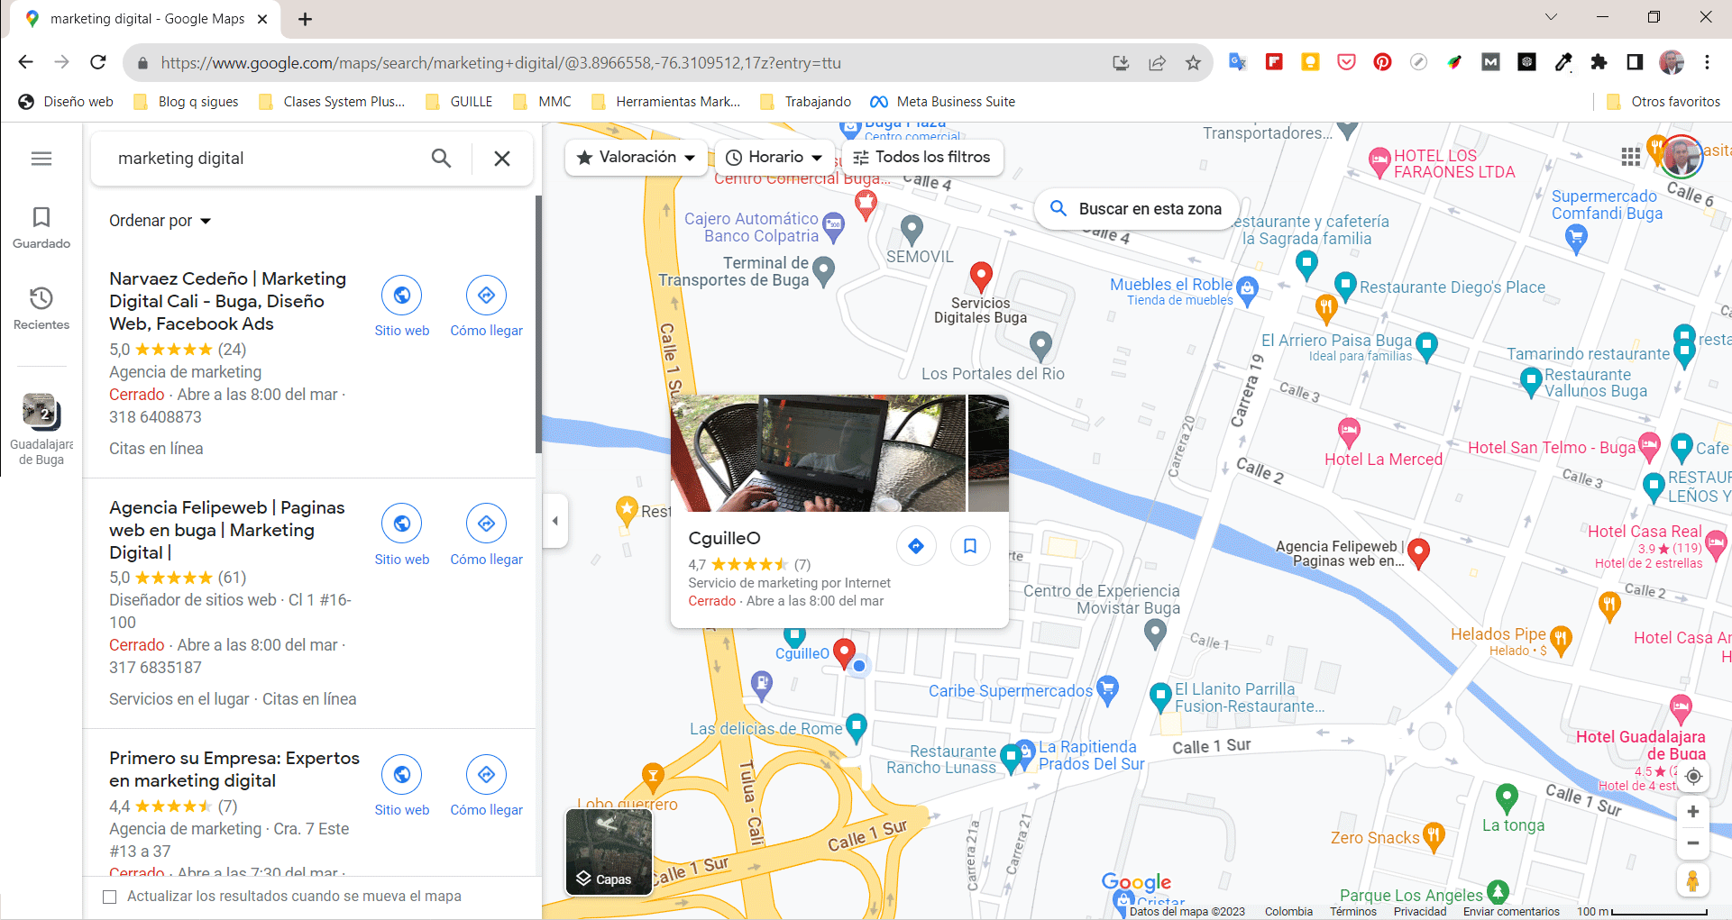Open the Chrome extensions puzzle menu
Viewport: 1732px width, 920px height.
(1599, 62)
